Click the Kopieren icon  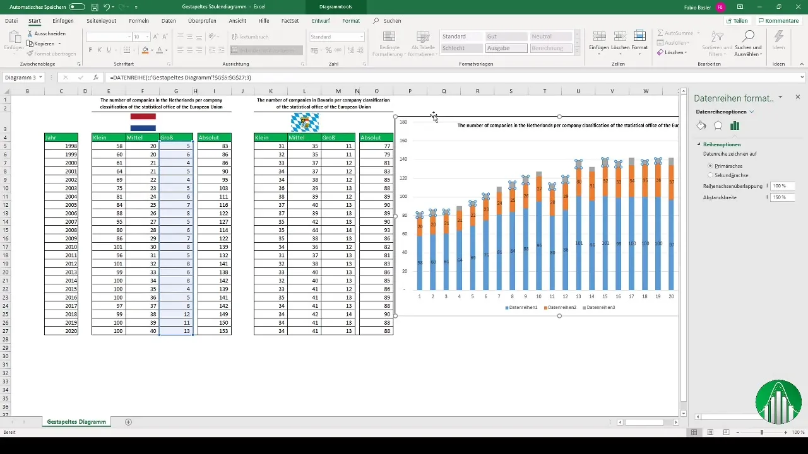30,44
